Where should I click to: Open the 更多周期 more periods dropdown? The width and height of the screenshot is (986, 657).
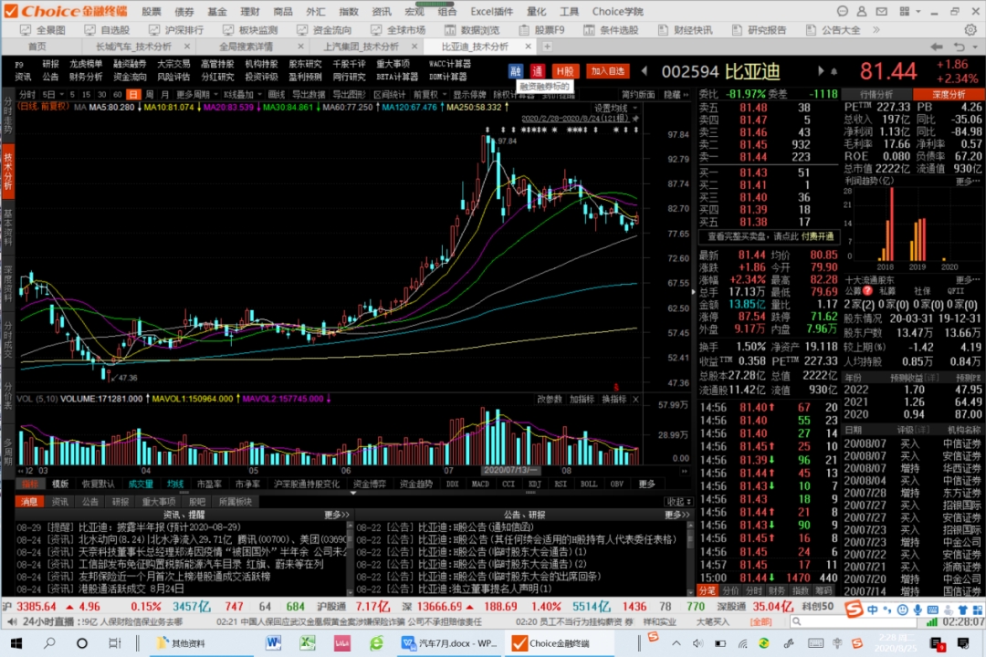tap(197, 94)
